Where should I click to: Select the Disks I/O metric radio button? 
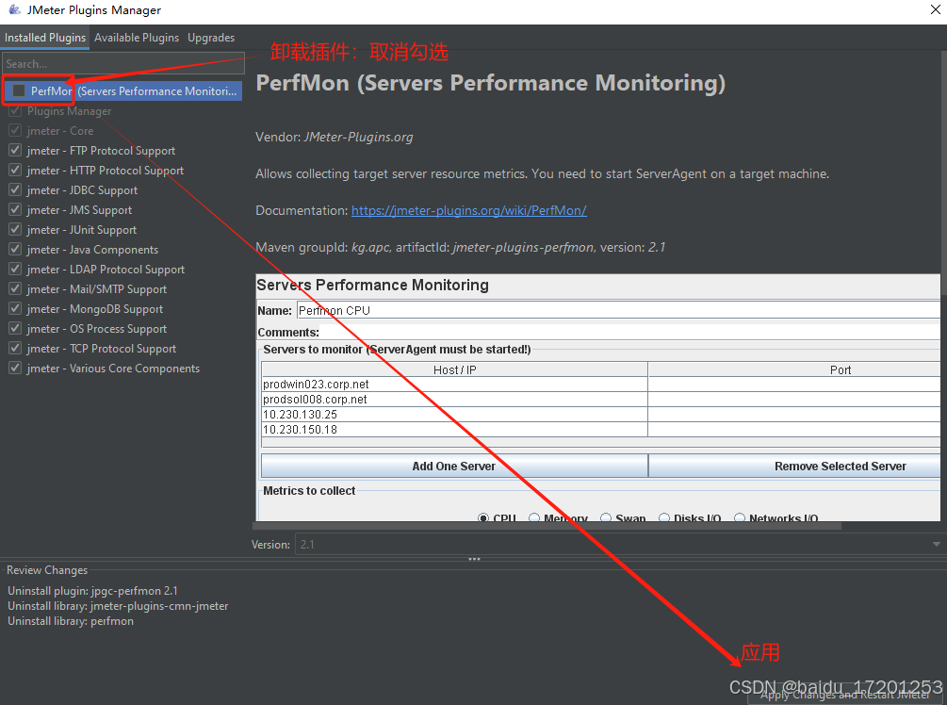point(664,517)
